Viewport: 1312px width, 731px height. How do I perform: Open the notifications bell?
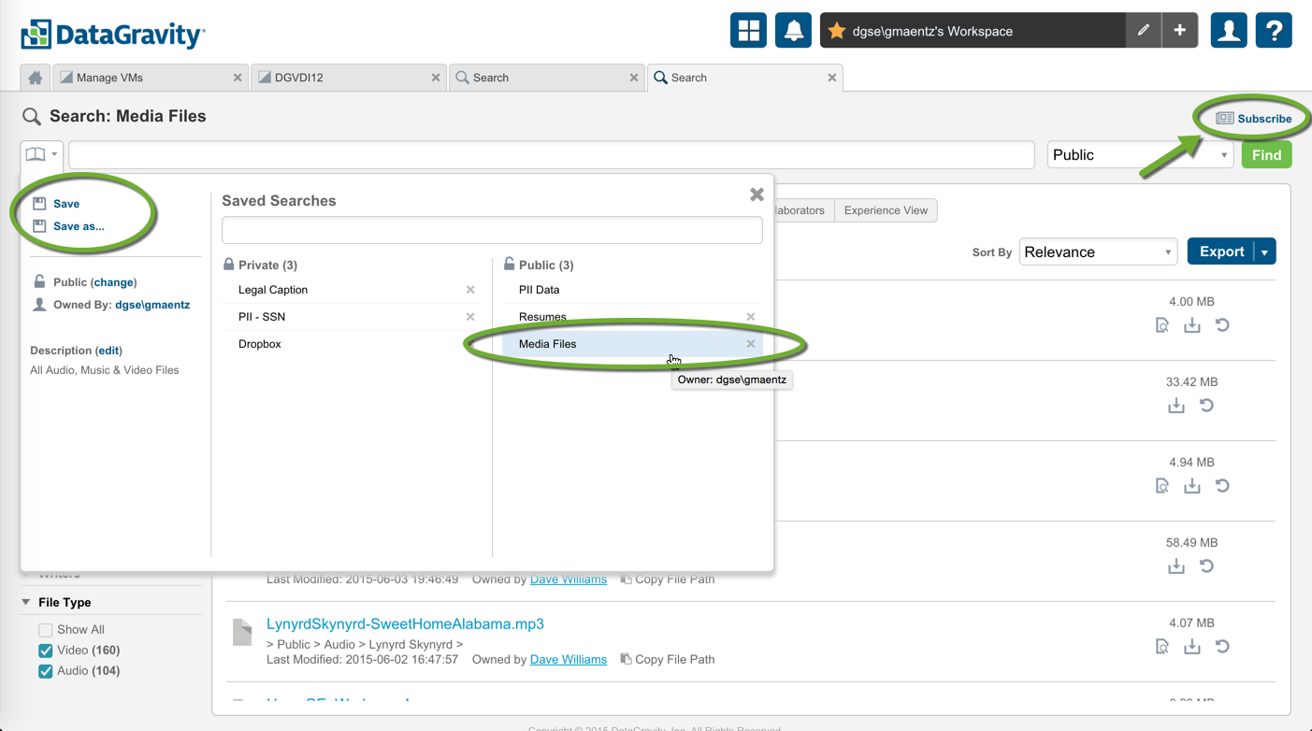(x=793, y=30)
